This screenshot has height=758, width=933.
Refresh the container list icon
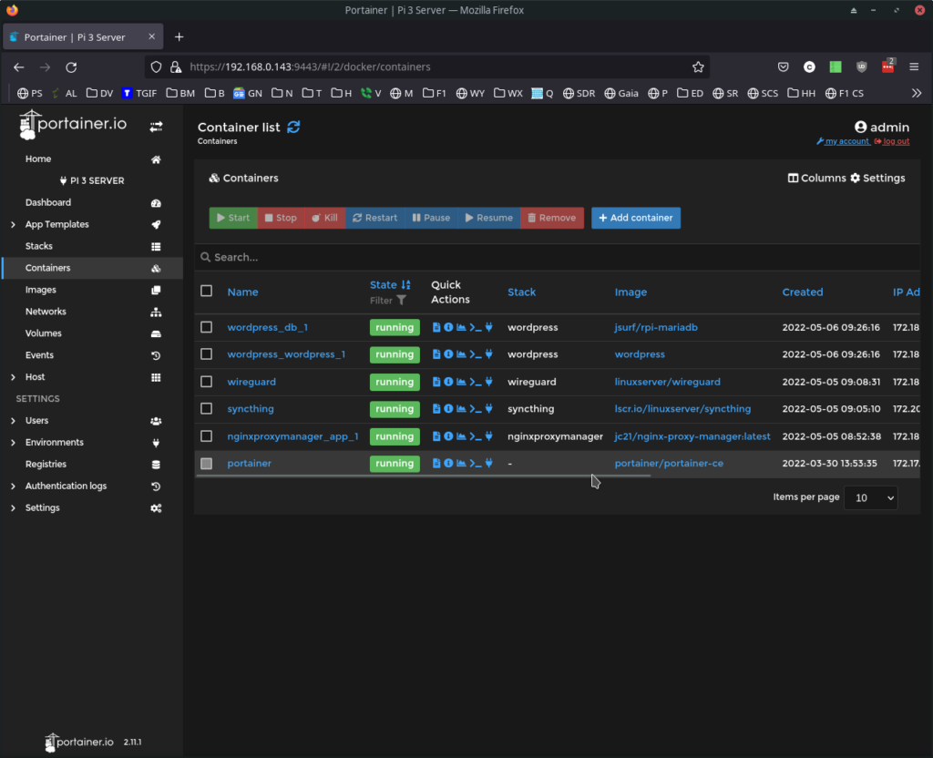293,127
